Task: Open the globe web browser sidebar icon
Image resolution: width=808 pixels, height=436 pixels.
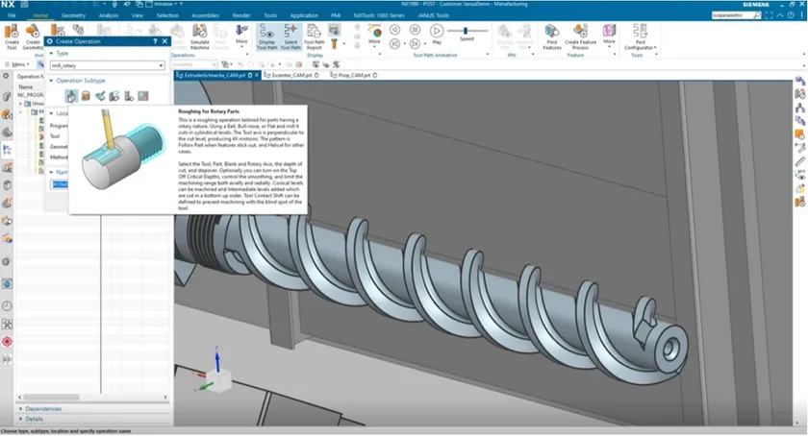Action: (7, 284)
